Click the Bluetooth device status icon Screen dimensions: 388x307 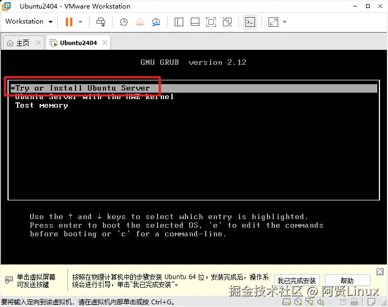click(332, 302)
